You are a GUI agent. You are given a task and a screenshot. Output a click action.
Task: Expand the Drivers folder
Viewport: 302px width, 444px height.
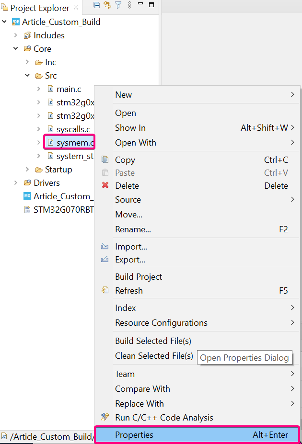click(x=16, y=183)
